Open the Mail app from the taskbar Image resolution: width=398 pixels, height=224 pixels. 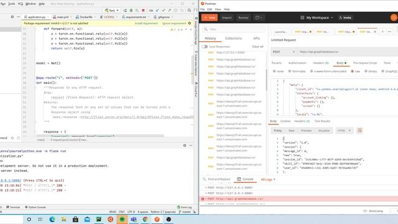87,220
